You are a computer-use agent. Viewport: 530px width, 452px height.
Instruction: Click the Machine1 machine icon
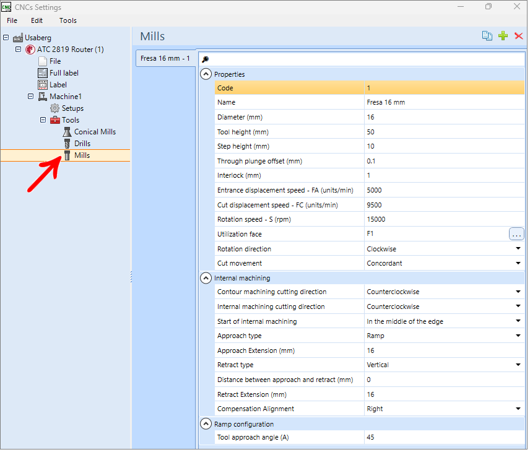(43, 97)
